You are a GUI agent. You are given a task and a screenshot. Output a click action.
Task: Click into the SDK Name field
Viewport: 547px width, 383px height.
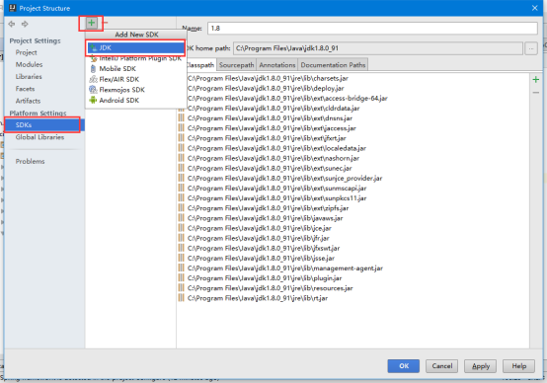click(372, 29)
